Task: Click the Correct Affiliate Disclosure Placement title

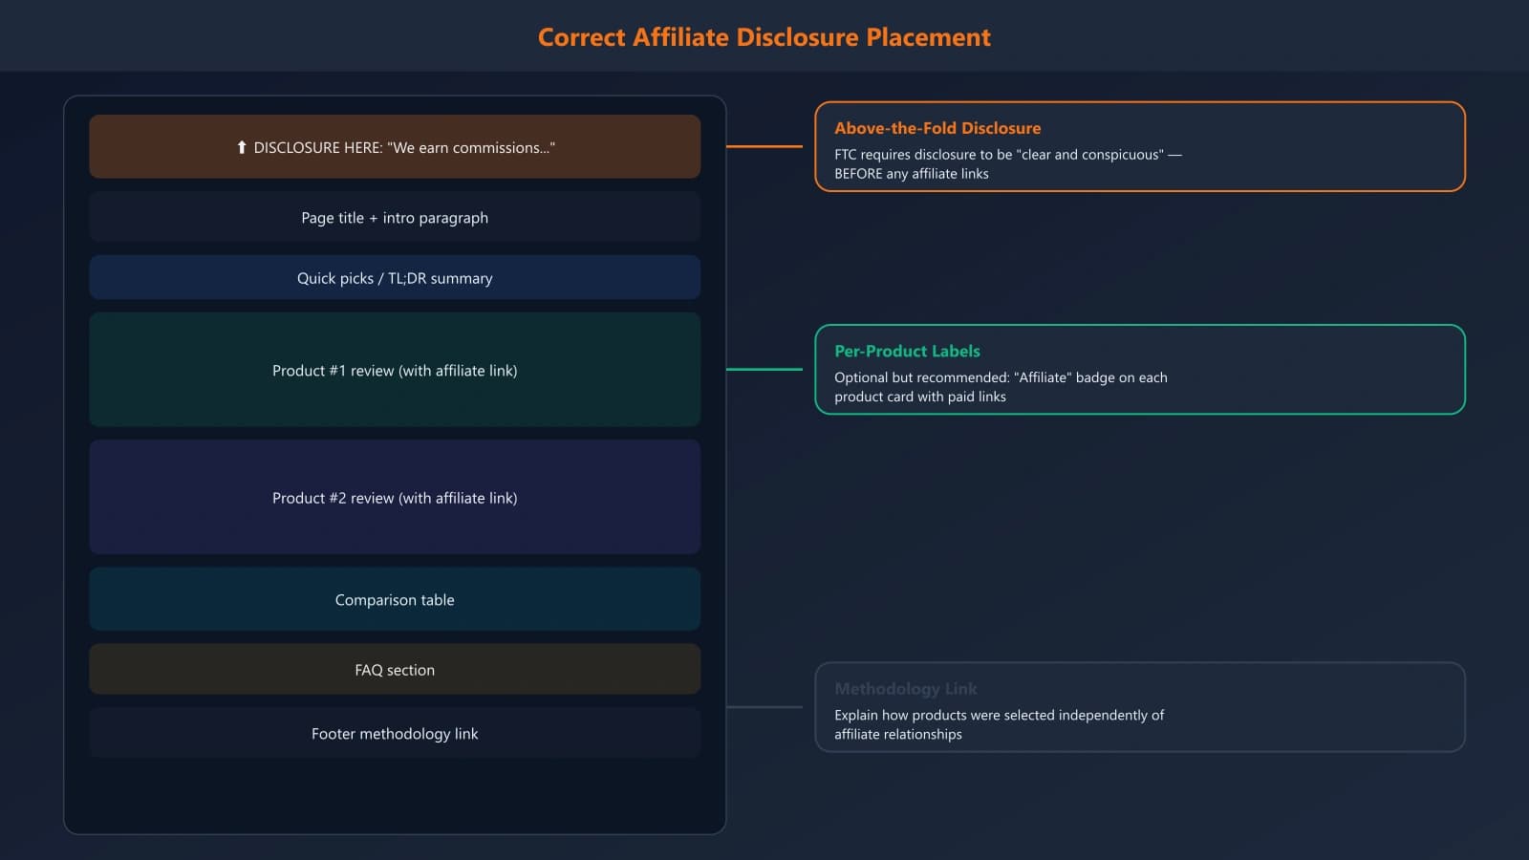Action: [764, 36]
